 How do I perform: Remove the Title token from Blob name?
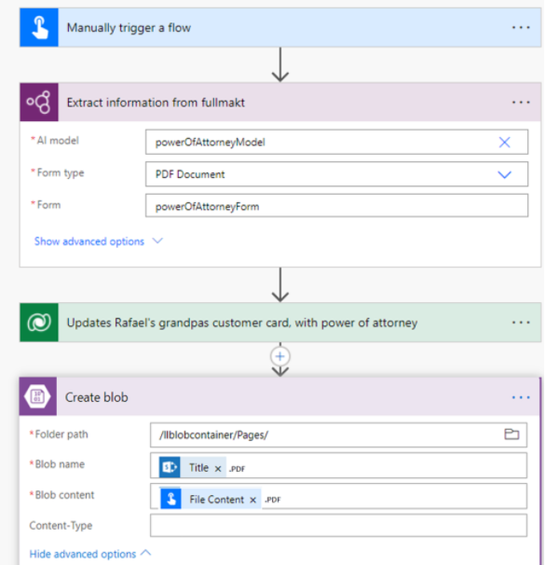coord(218,468)
